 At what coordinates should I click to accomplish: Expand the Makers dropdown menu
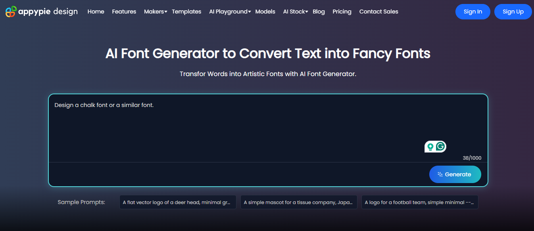click(x=155, y=11)
